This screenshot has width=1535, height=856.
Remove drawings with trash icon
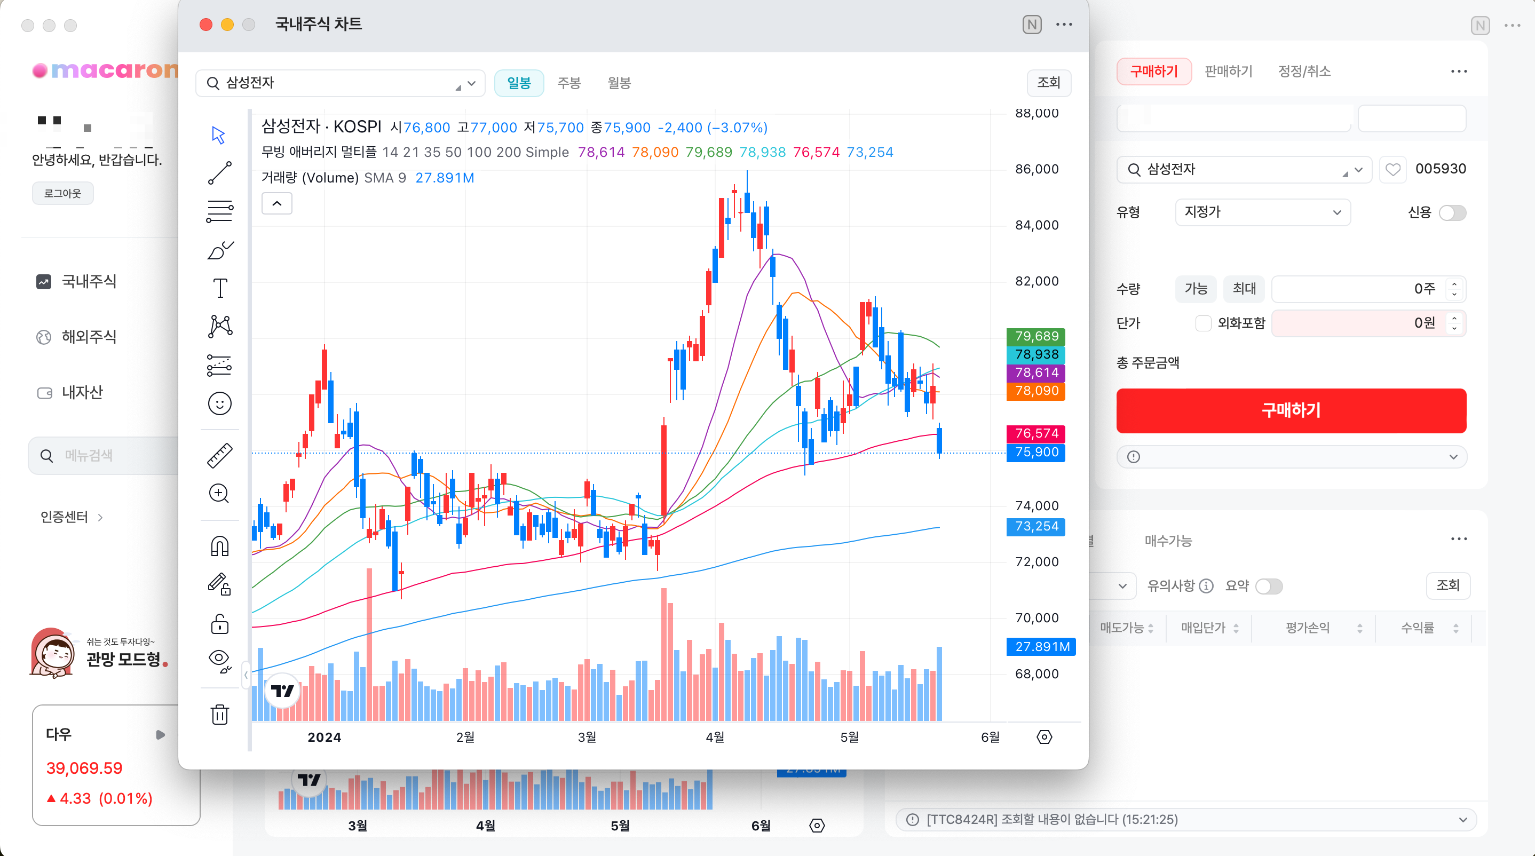pyautogui.click(x=220, y=714)
